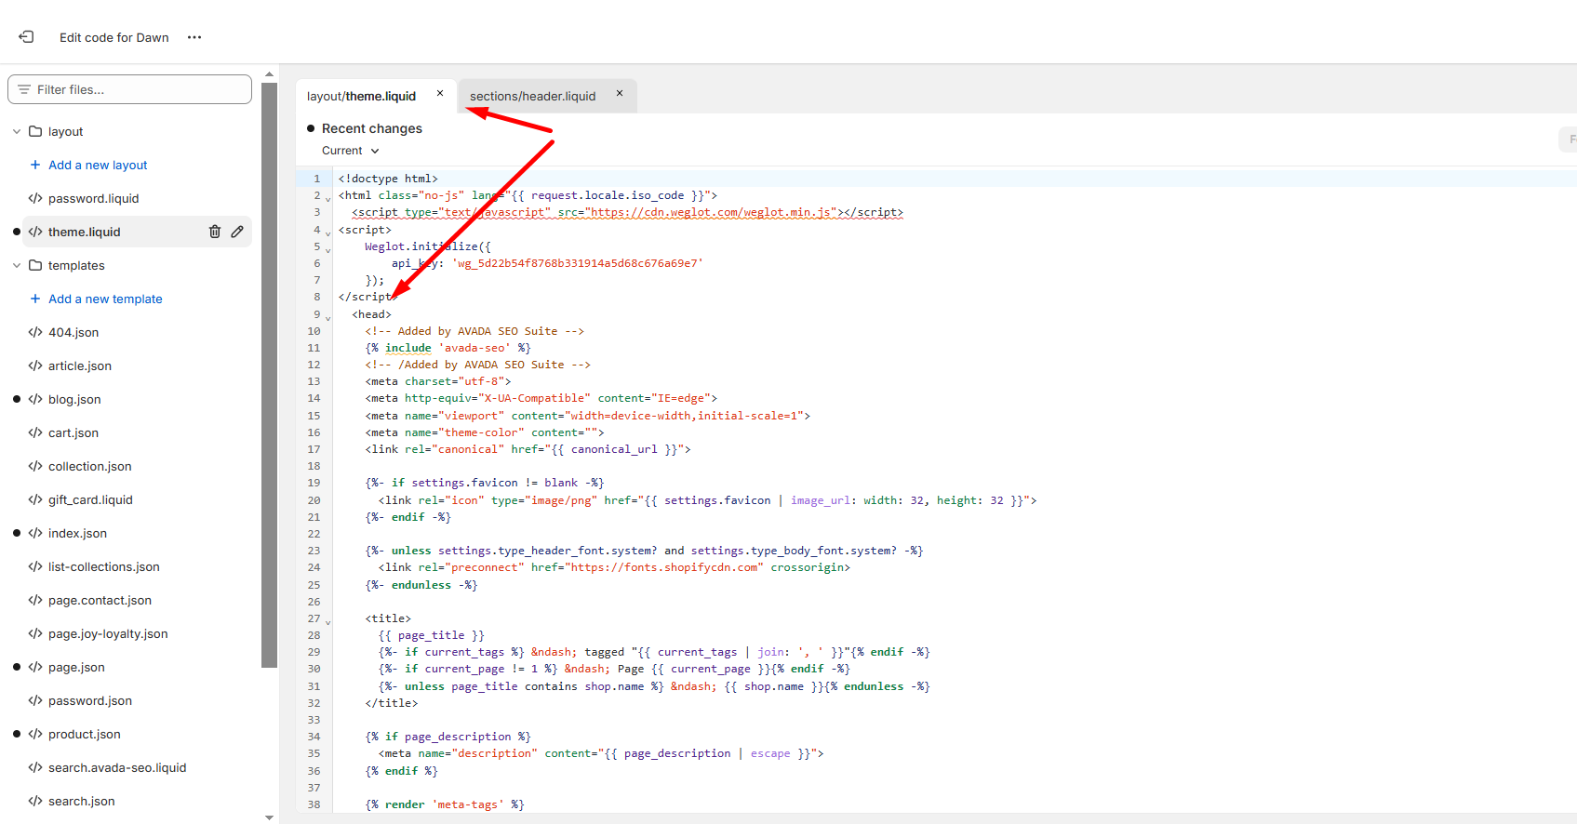Click the plus icon beside Add a new template
The height and width of the screenshot is (824, 1577).
coord(35,299)
